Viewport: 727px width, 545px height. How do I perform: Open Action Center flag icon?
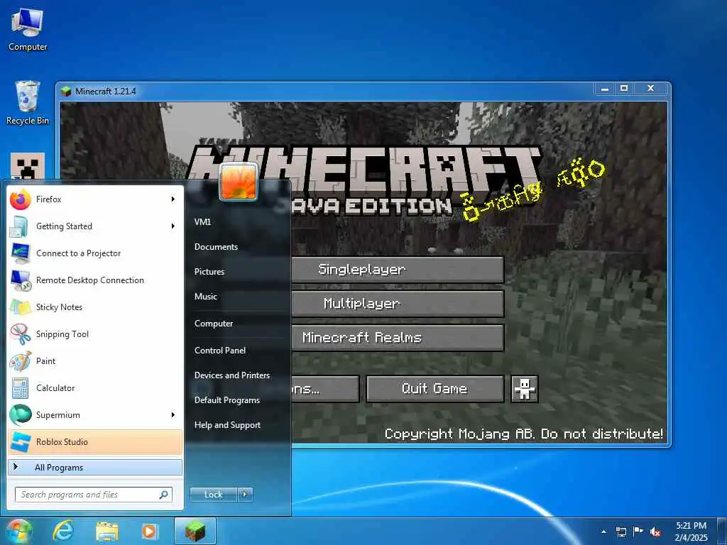638,532
